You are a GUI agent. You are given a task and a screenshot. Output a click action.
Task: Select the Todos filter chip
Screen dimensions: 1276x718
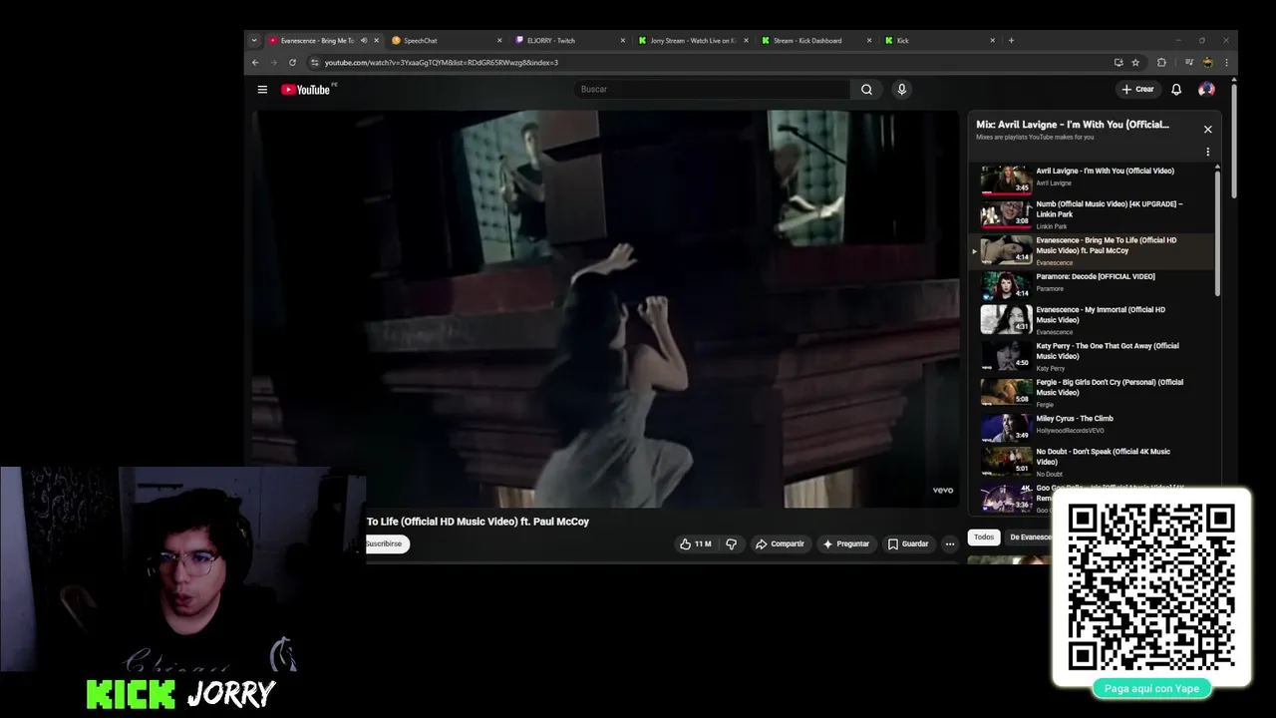(984, 538)
